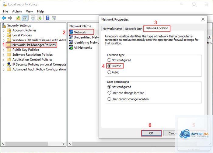Maximize the Local Security Policy window

click(x=194, y=4)
